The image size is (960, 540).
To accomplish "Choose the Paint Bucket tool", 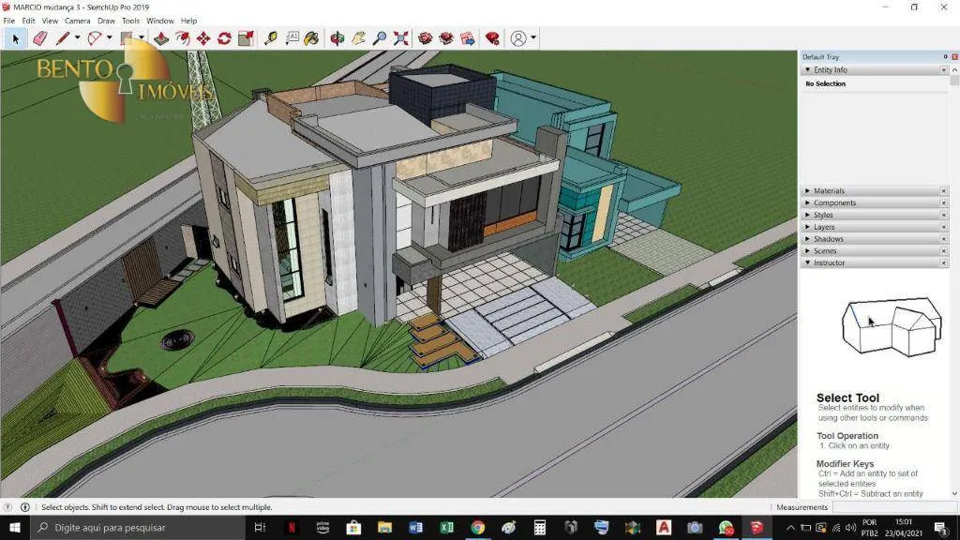I will (311, 38).
